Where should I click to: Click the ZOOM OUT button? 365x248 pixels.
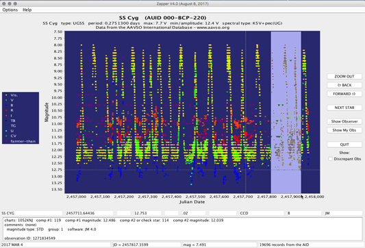tap(344, 76)
